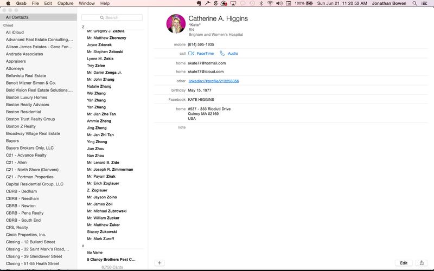Click the skate77@hotmail.com email address

click(207, 63)
